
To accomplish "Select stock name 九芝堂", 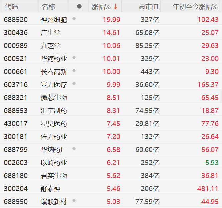I will click(x=50, y=46).
